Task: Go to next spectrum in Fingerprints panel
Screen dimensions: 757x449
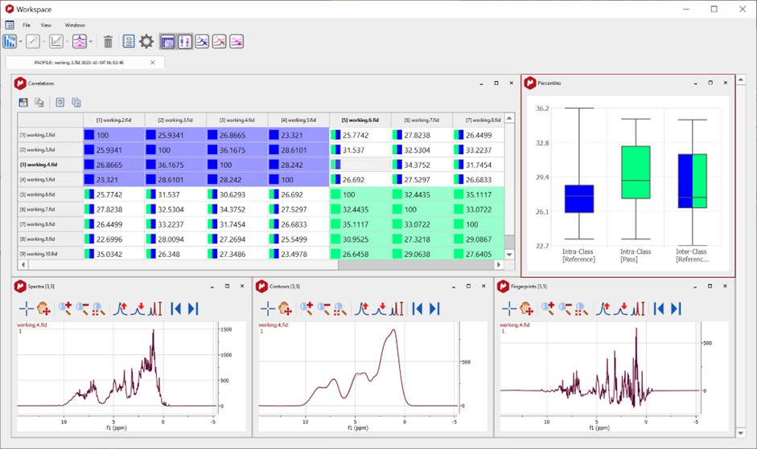Action: click(677, 308)
